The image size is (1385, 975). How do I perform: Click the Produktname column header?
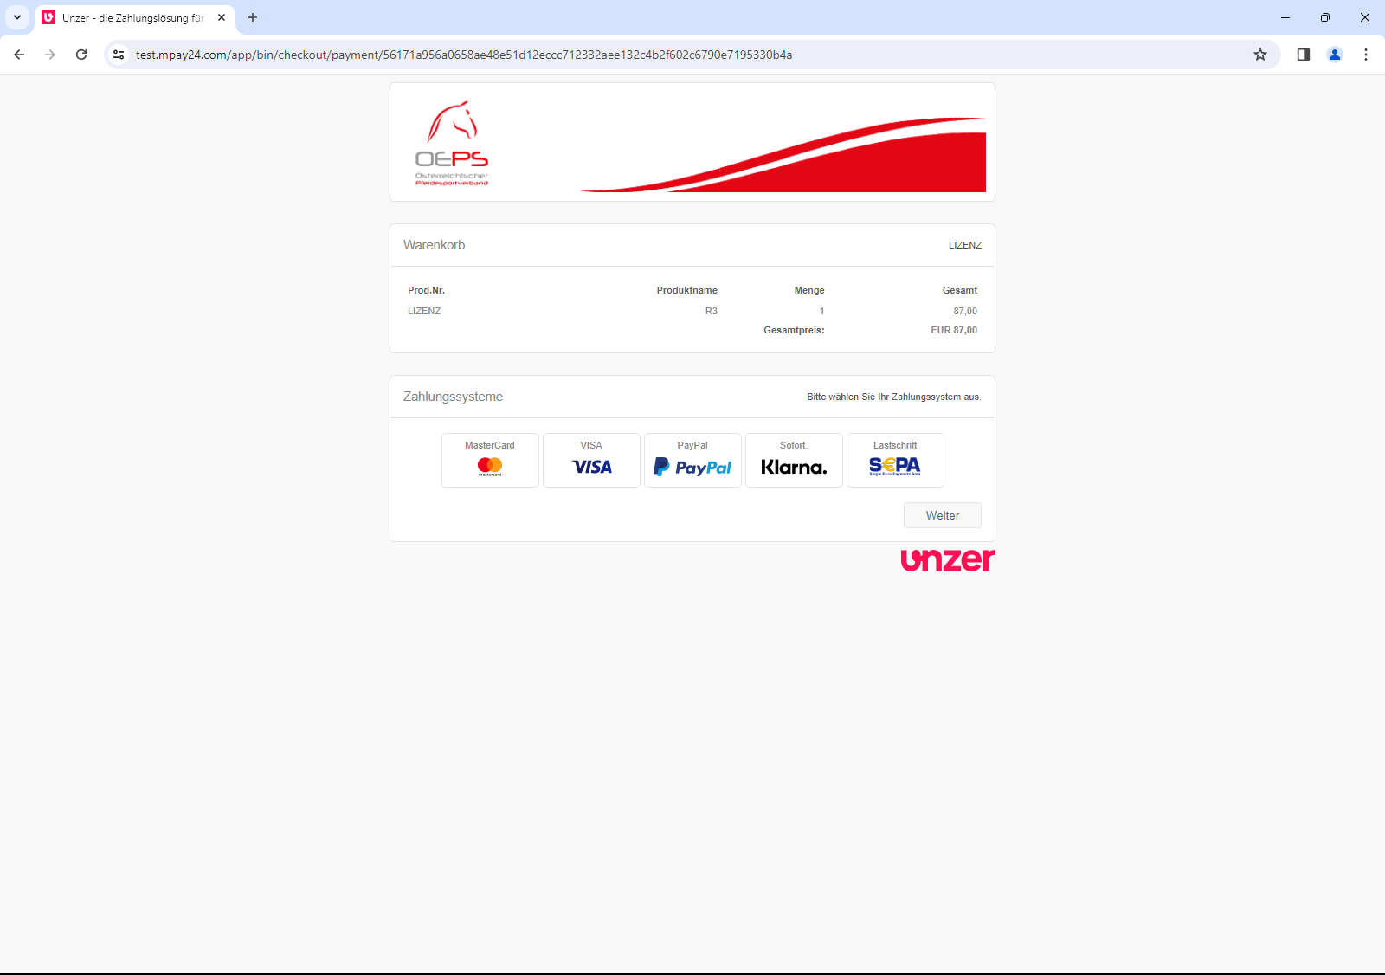click(x=687, y=290)
